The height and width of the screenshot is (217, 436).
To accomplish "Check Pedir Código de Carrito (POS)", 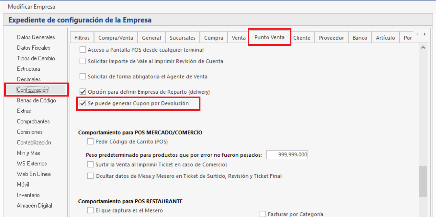I will pyautogui.click(x=90, y=142).
